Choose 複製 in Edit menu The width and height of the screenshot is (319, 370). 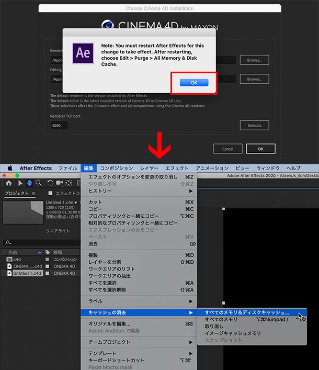[x=139, y=255]
